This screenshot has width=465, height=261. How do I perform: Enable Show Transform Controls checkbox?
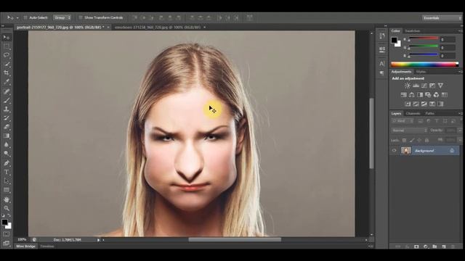pyautogui.click(x=81, y=17)
